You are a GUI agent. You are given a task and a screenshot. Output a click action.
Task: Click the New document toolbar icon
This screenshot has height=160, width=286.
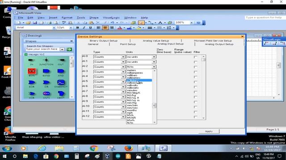(19, 23)
